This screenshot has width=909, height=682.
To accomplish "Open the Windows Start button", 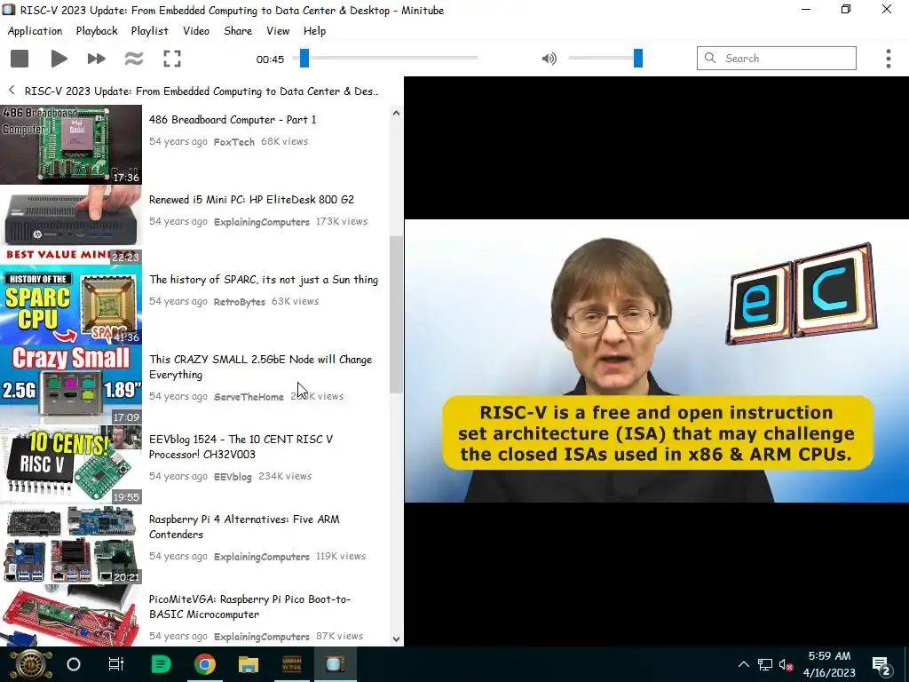I will (31, 664).
